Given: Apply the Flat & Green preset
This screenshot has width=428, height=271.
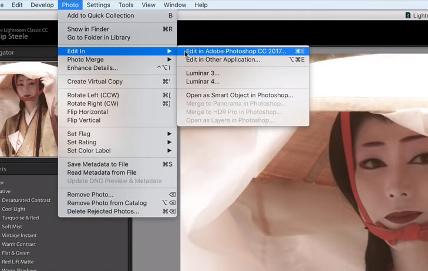Looking at the screenshot, I should 16,253.
